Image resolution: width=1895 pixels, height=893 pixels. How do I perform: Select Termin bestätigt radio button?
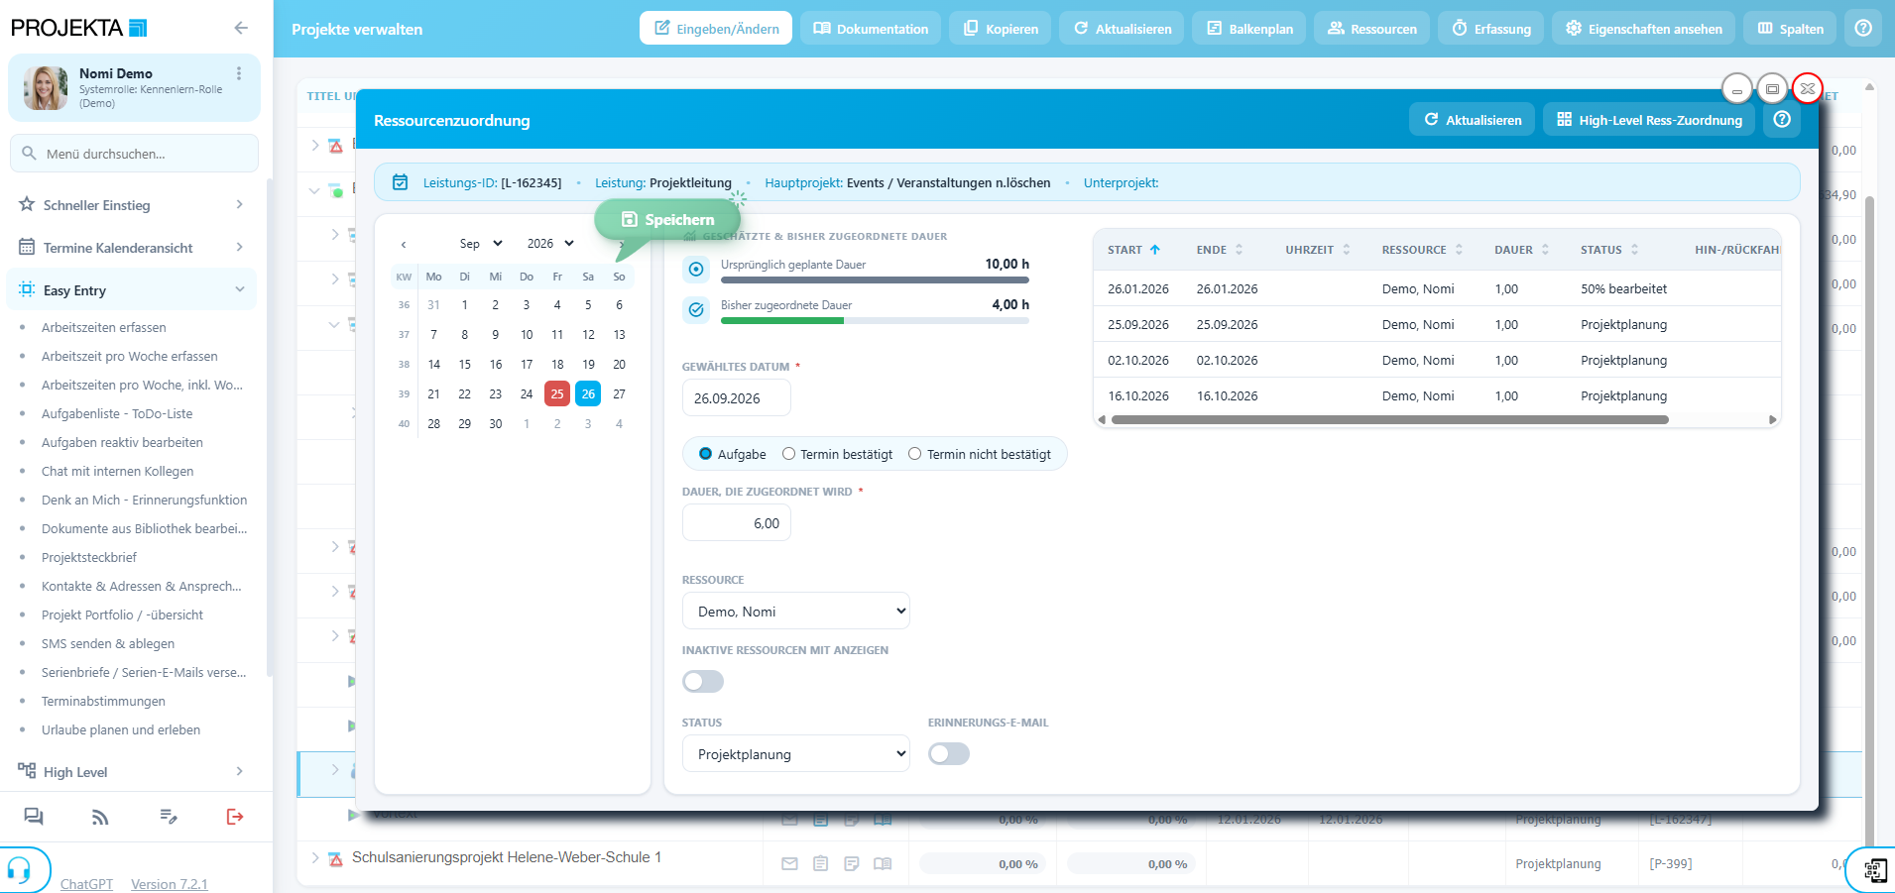(788, 454)
